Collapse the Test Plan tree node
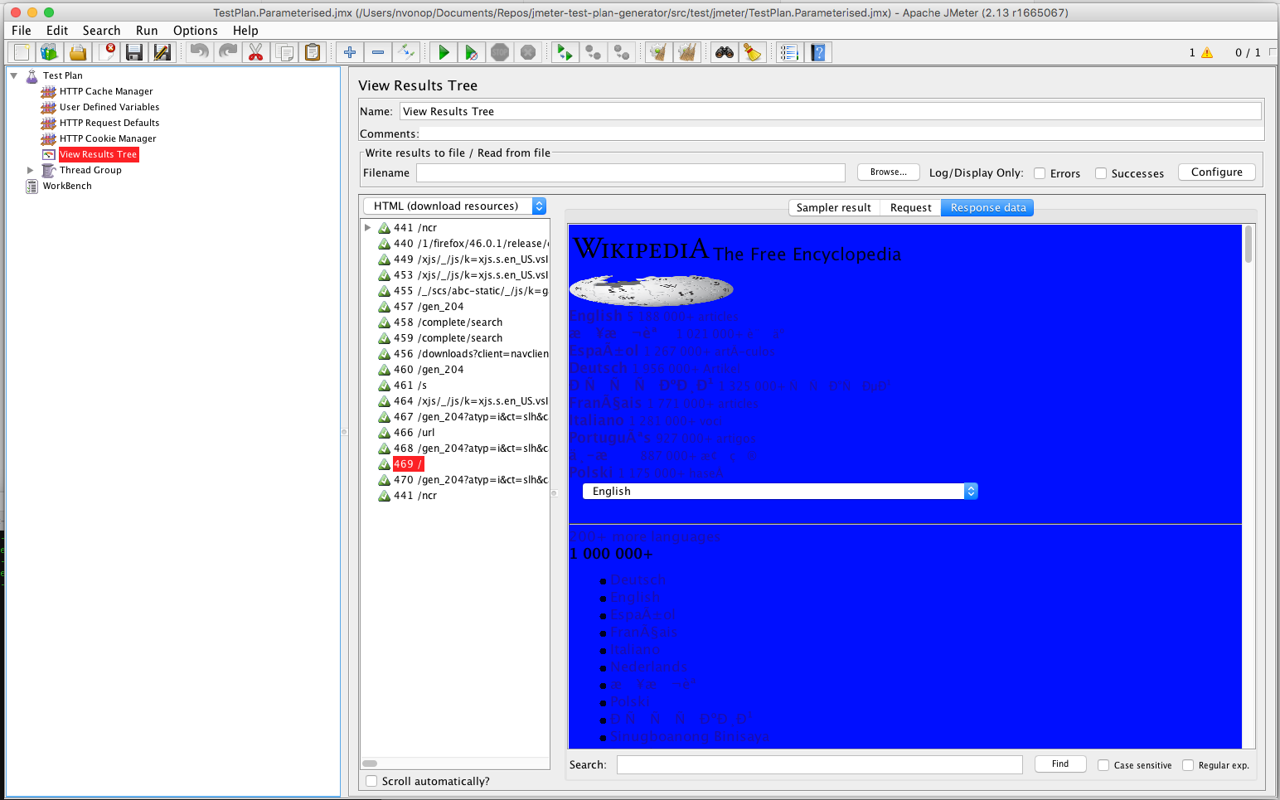The height and width of the screenshot is (800, 1280). [x=14, y=75]
